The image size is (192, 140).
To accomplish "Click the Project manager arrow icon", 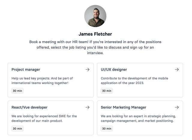I will [x=87, y=69].
